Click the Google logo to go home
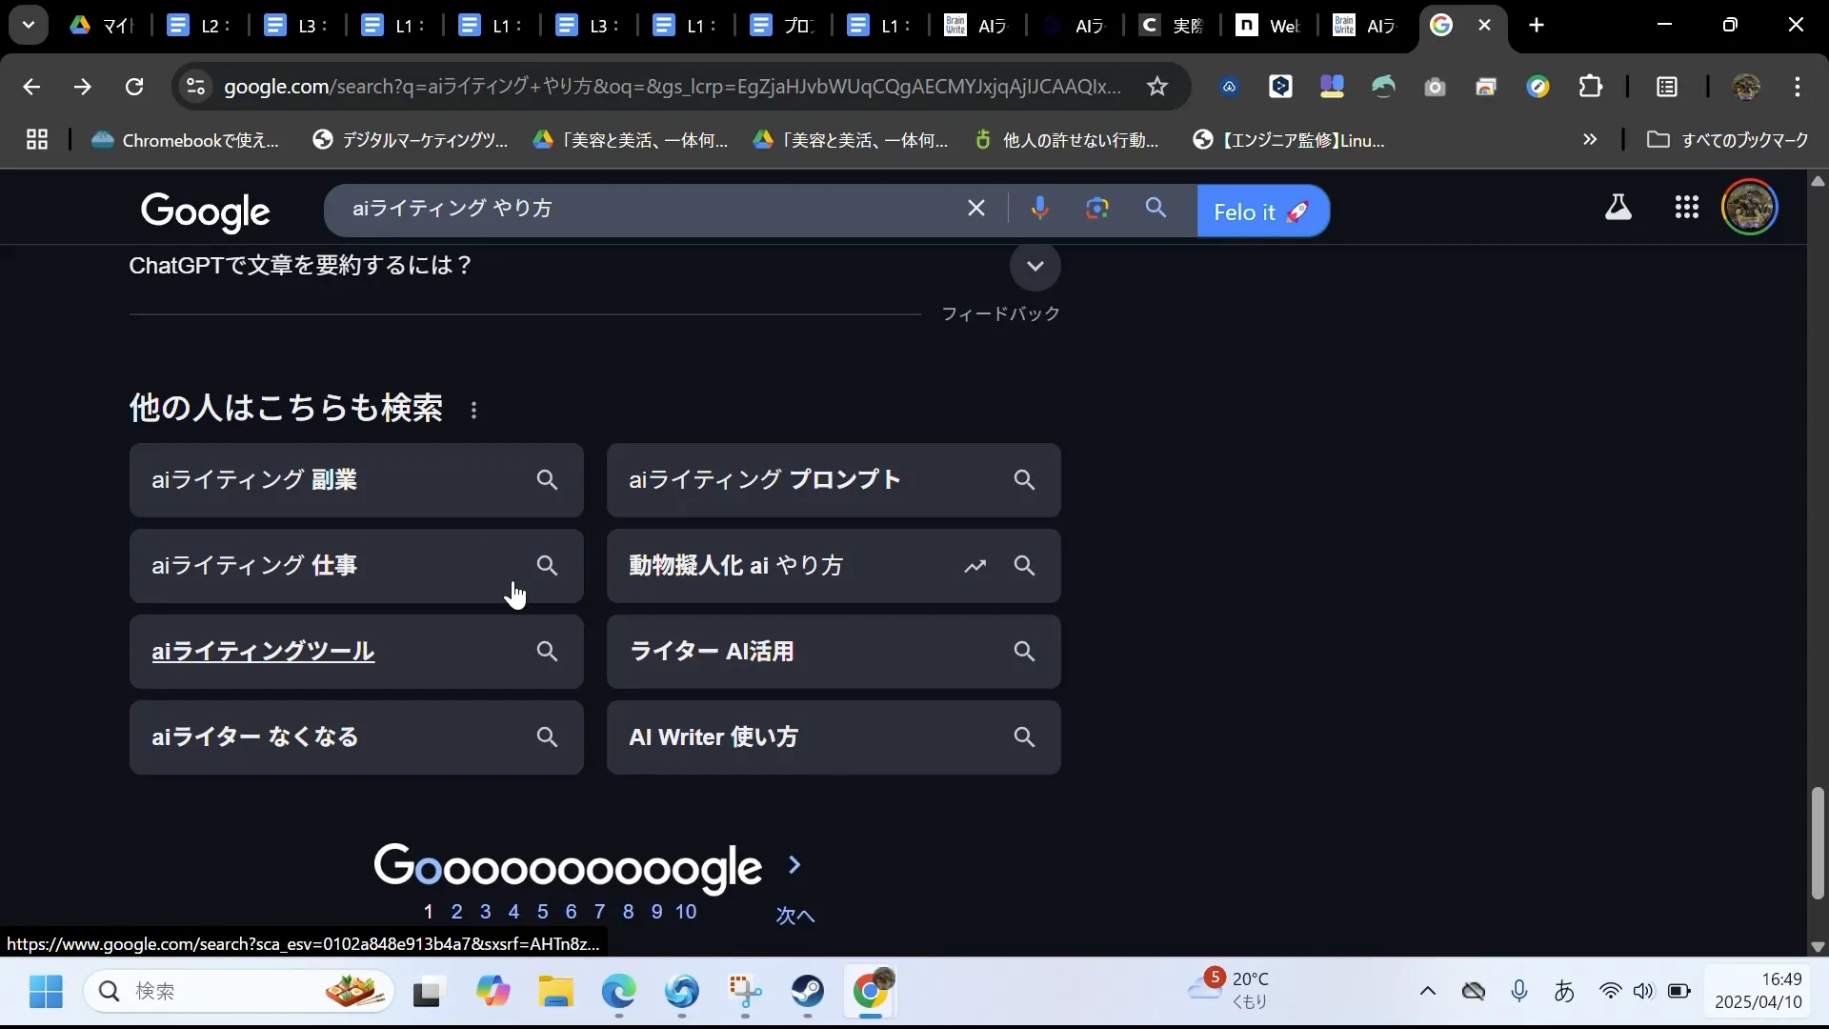This screenshot has height=1029, width=1829. [206, 212]
